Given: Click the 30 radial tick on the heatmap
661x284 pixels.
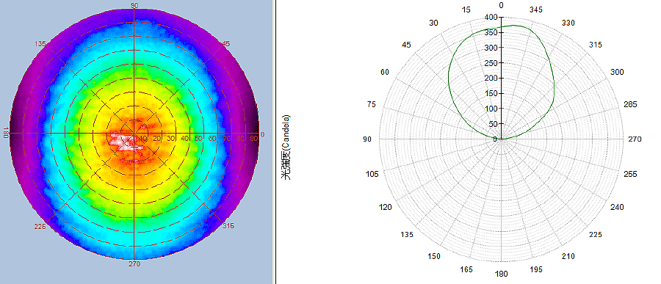Looking at the screenshot, I should 171,139.
